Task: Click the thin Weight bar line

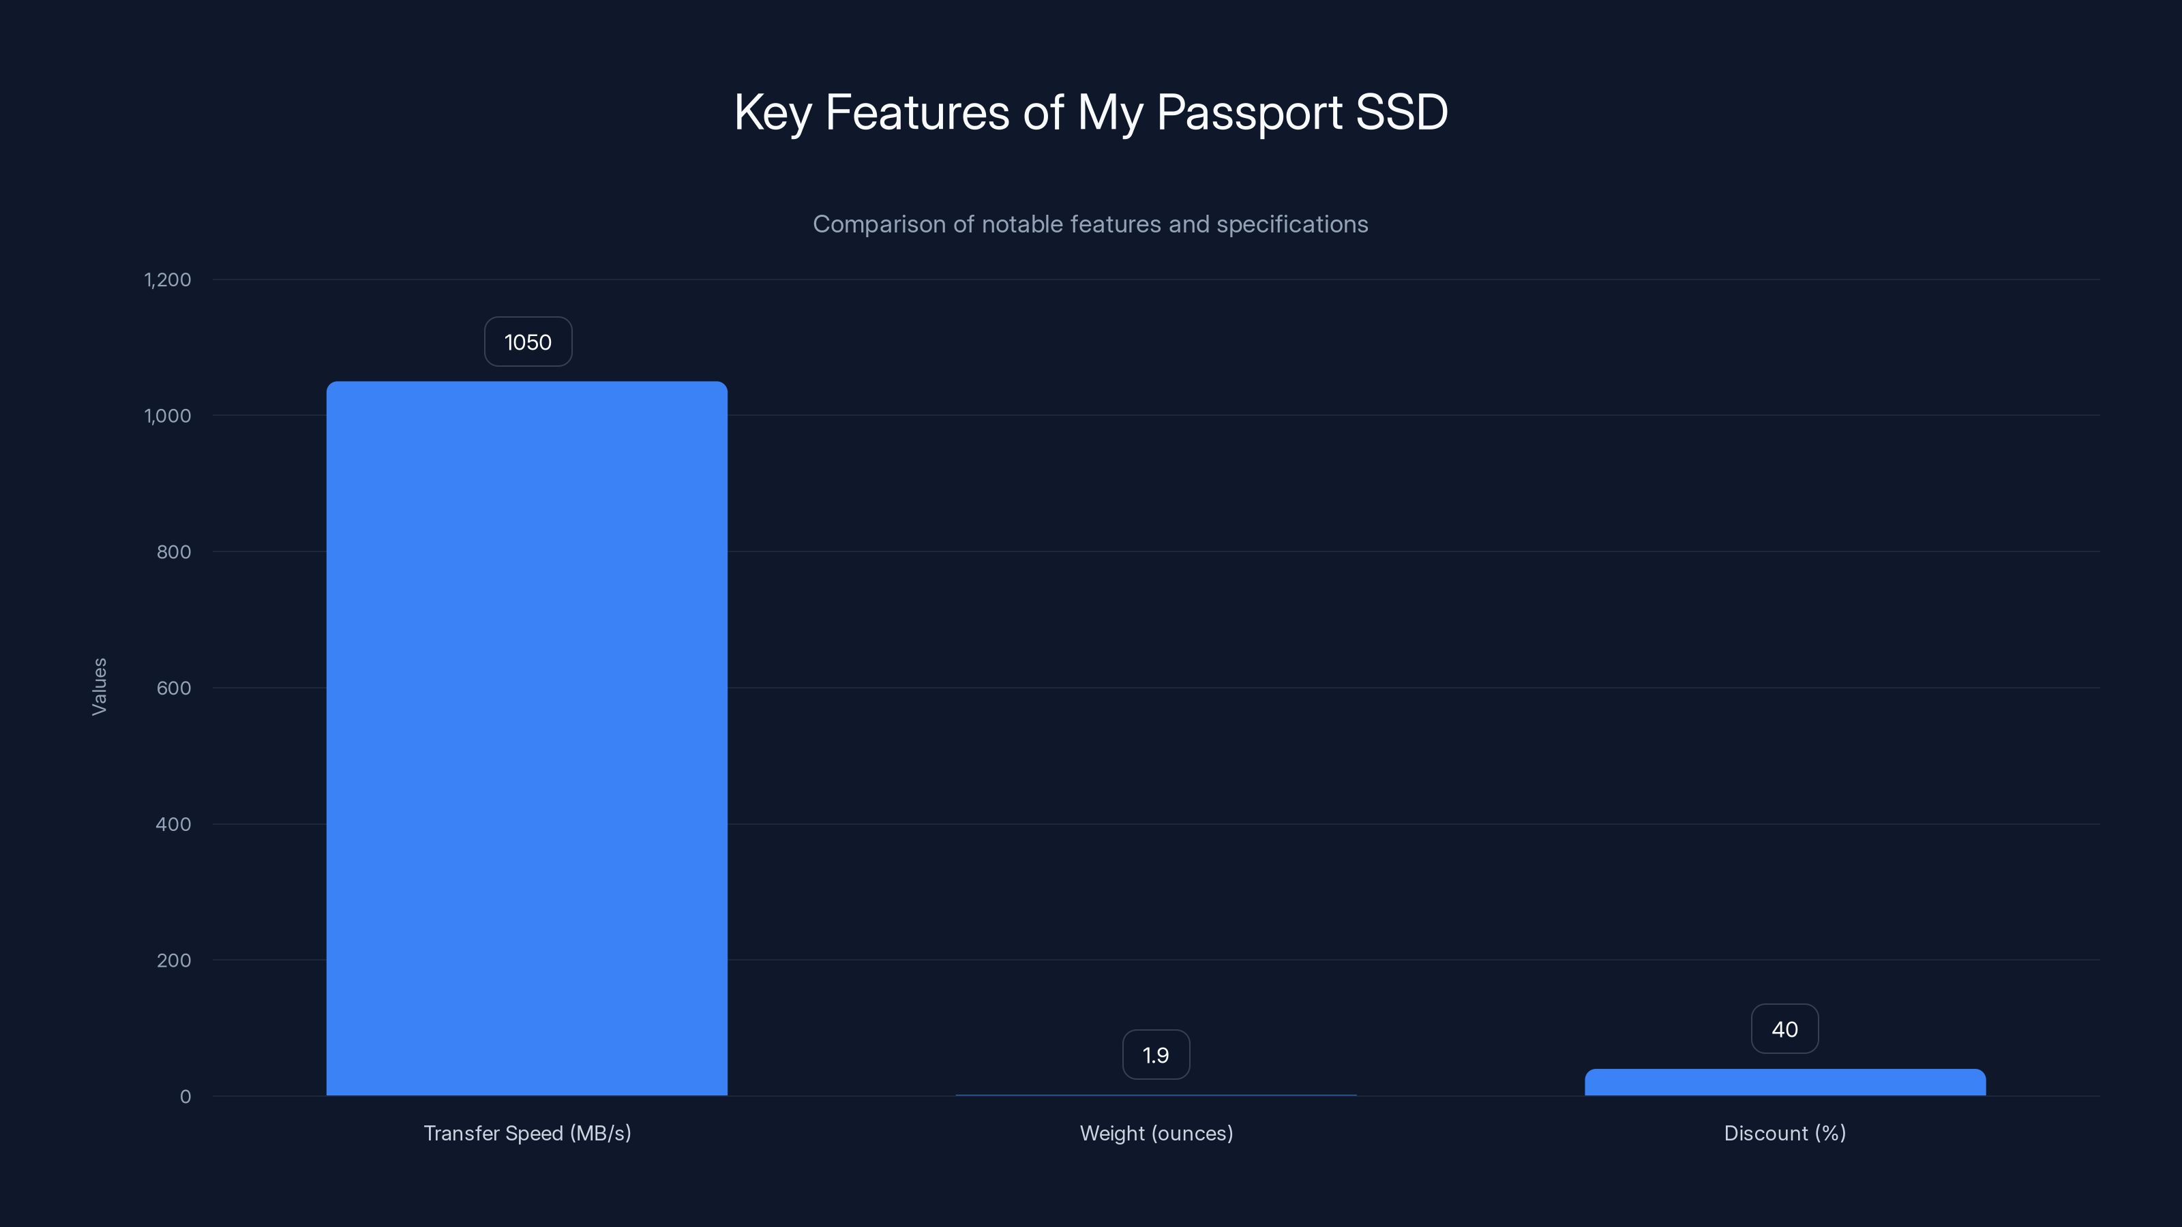Action: coord(1156,1095)
